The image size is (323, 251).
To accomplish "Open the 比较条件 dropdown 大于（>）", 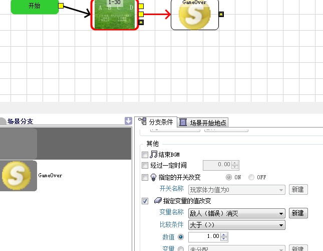I will click(x=237, y=225).
